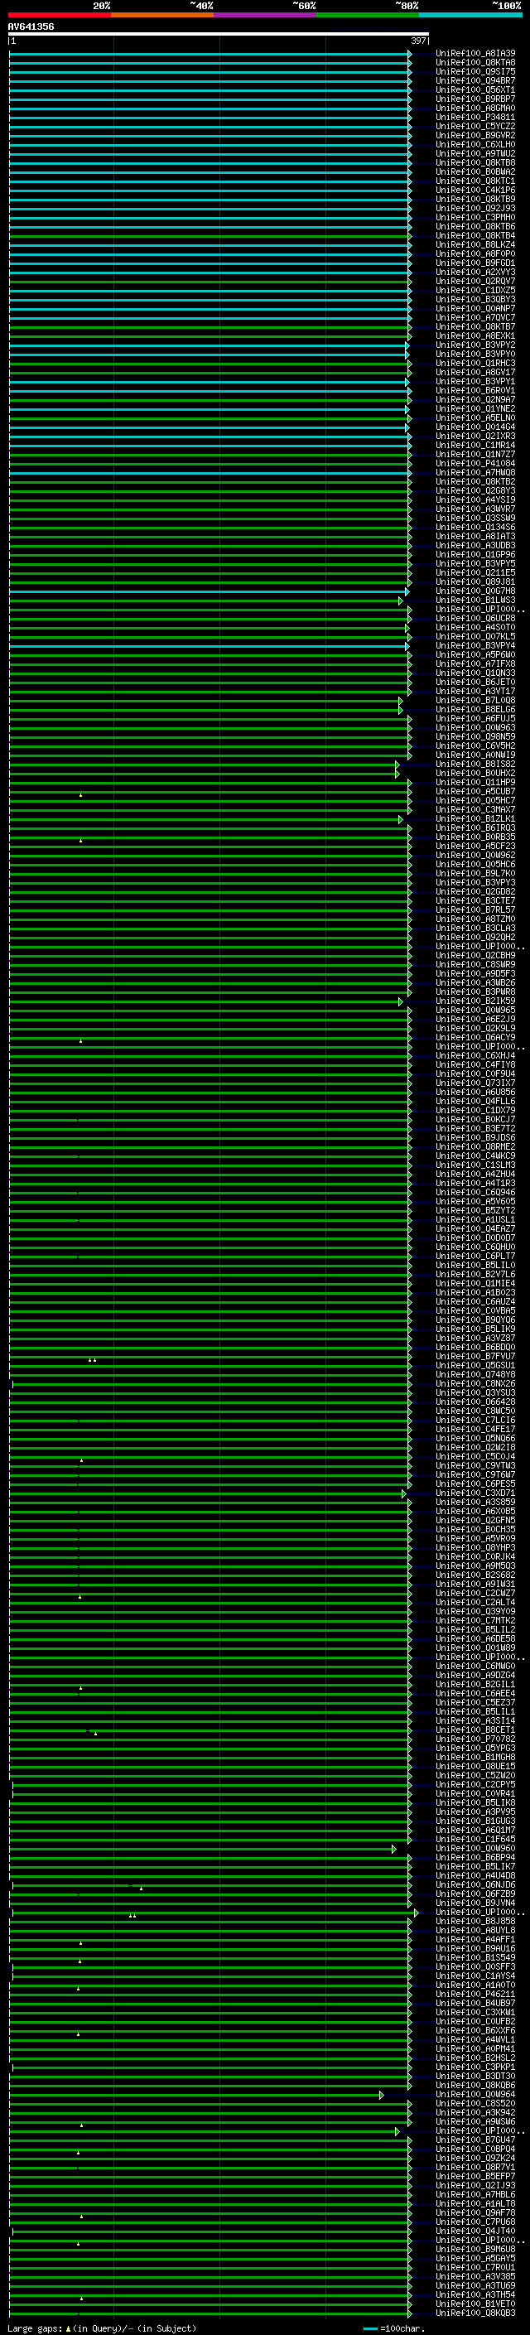Click the green alignment bar for UniRef100_Q2RQV7

(x=210, y=282)
